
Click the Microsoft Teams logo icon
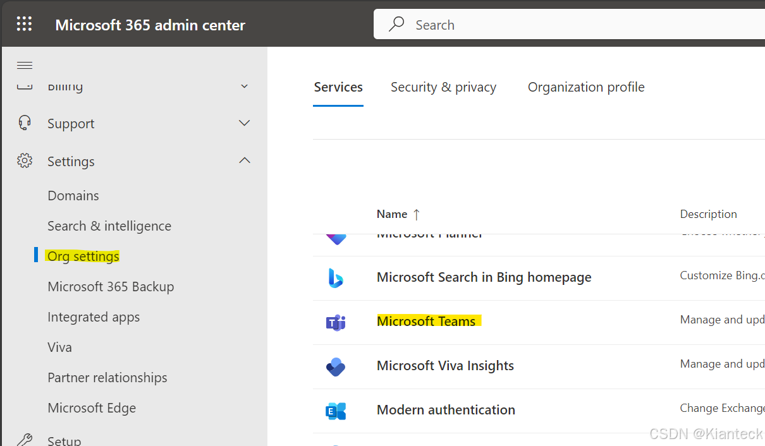click(336, 322)
